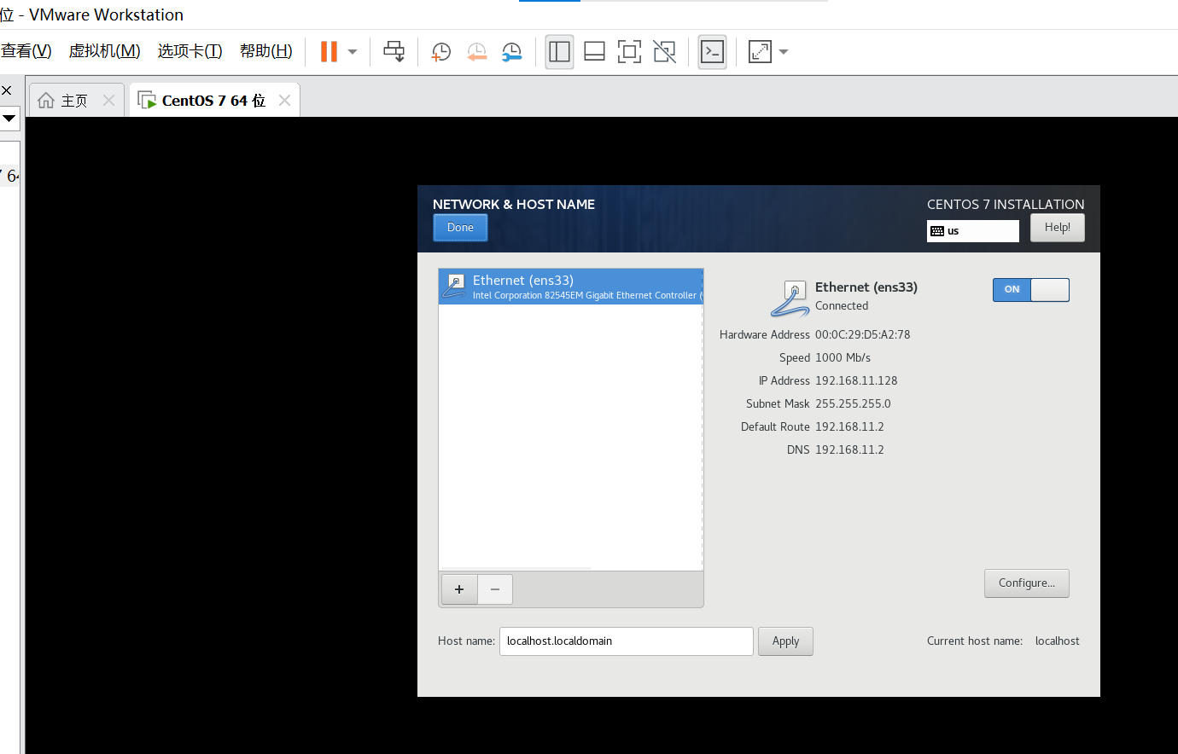Close the CentOS 7 64 位 tab
Viewport: 1178px width, 754px height.
coord(284,101)
